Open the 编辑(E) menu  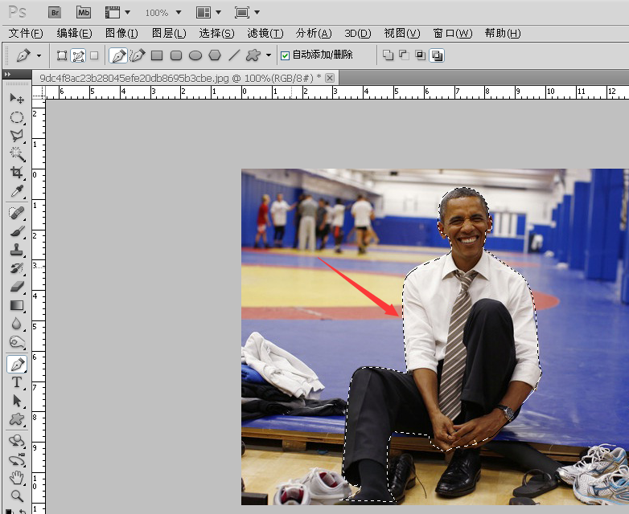click(x=74, y=33)
